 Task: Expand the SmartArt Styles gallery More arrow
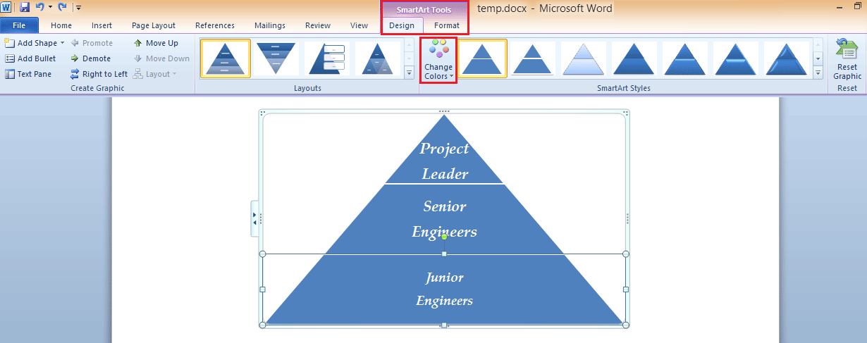point(818,73)
